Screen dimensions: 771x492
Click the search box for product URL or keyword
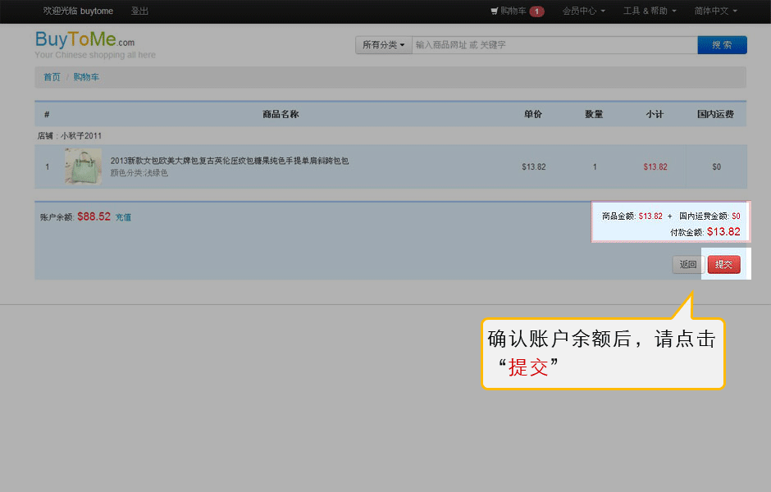[x=554, y=45]
